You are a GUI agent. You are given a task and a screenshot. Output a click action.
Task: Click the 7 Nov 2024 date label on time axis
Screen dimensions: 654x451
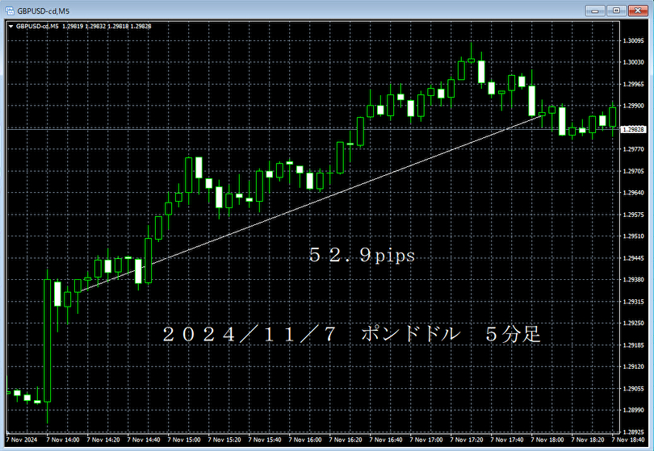pos(20,441)
